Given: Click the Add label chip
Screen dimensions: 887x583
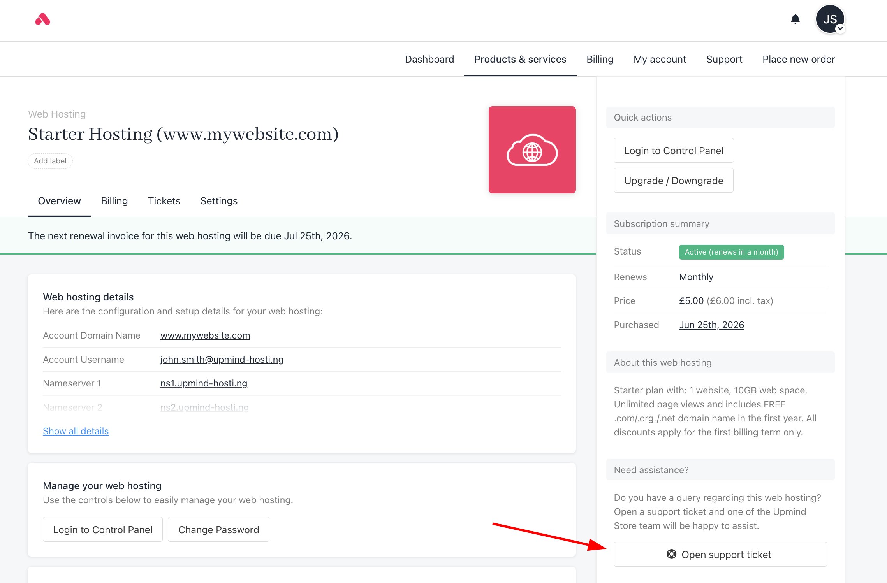Looking at the screenshot, I should click(x=50, y=161).
